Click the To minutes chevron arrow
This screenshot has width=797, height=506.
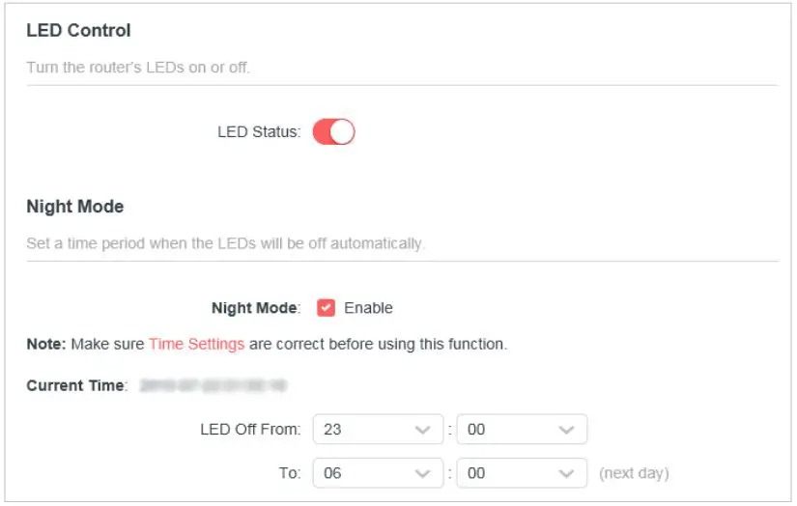pos(566,474)
